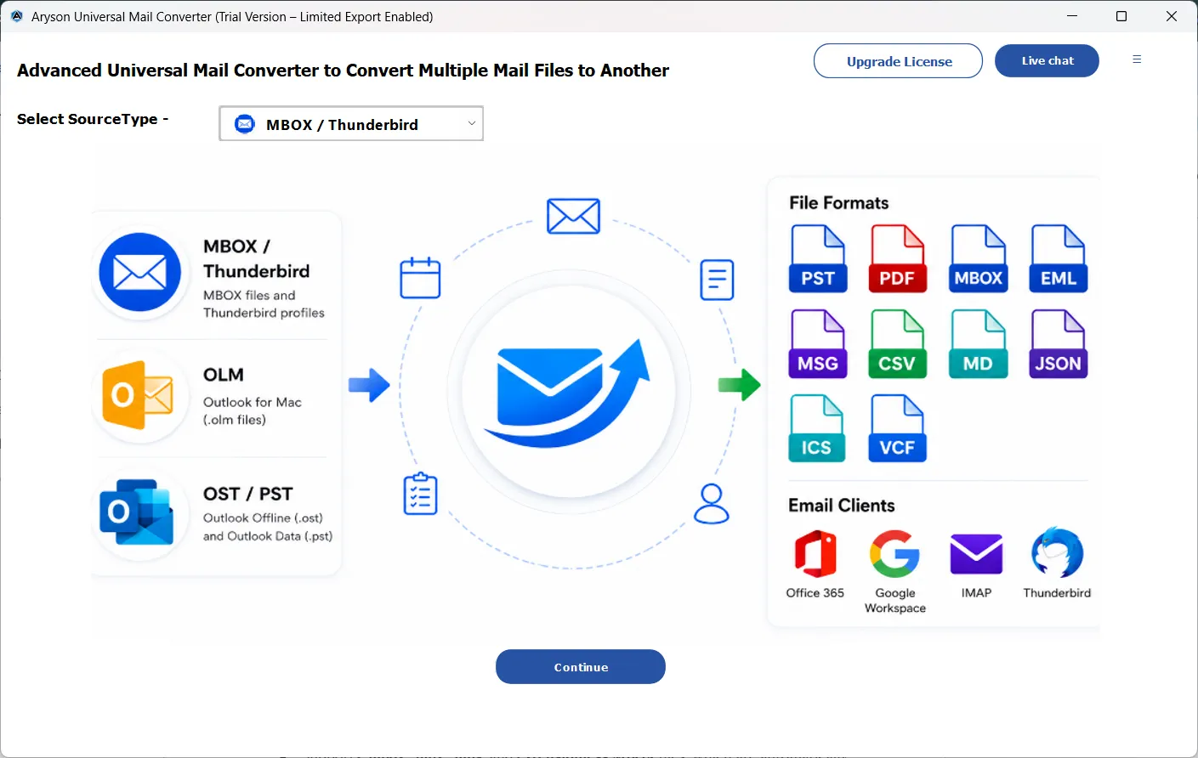
Task: Open the Select SourceType dropdown
Action: [x=351, y=124]
